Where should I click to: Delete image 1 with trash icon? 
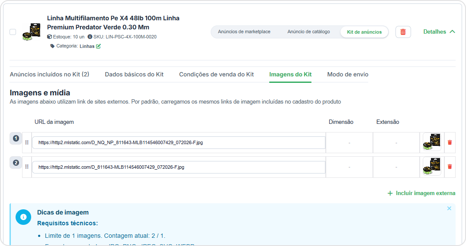pos(450,142)
